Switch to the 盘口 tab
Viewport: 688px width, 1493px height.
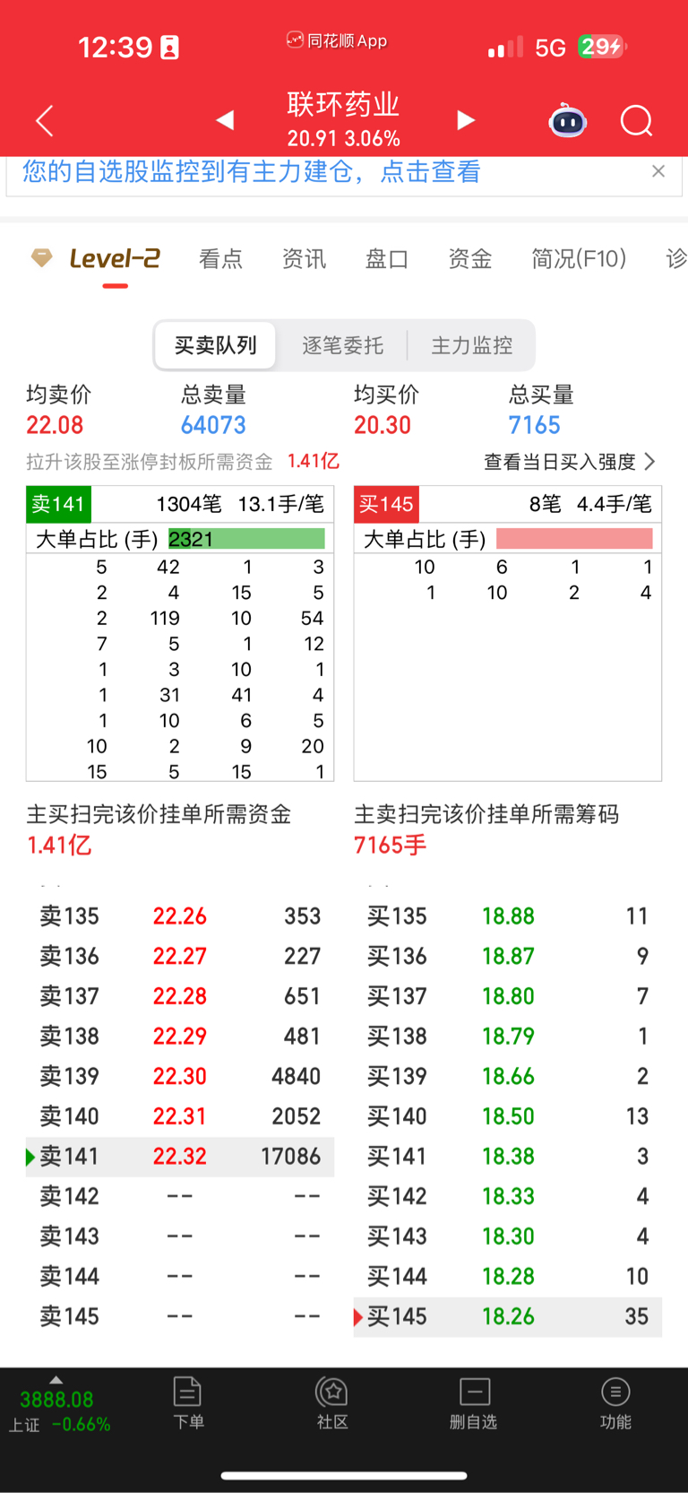click(387, 259)
